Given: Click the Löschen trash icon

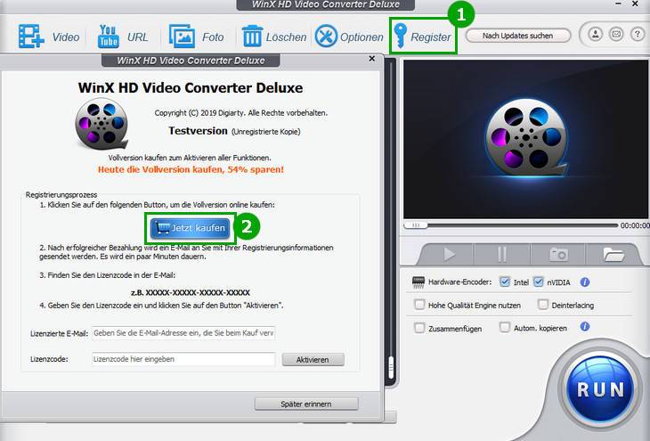Looking at the screenshot, I should (253, 37).
